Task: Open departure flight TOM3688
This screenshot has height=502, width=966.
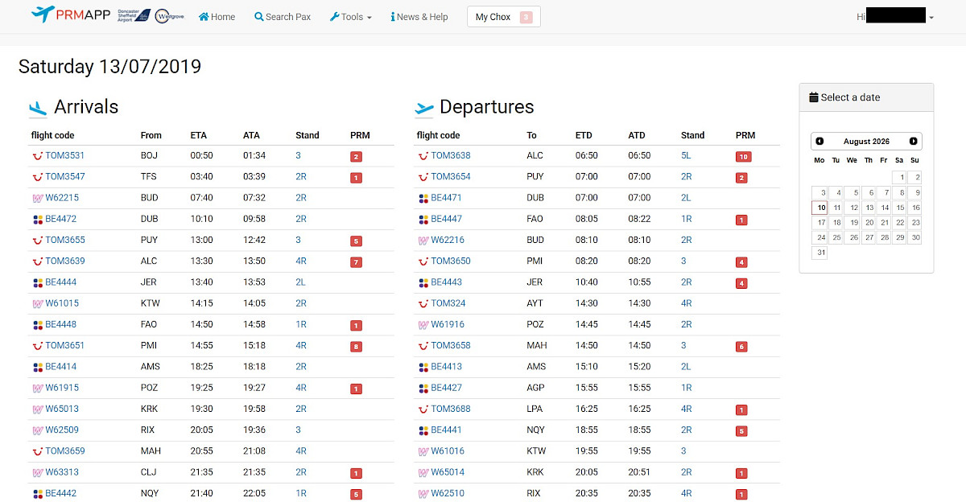Action: pos(451,409)
